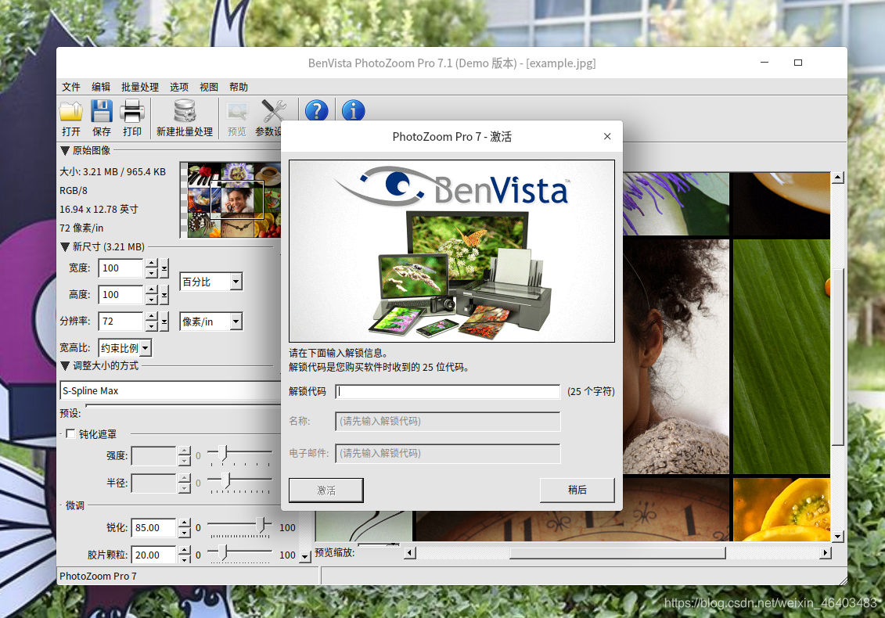Click the preview horizontal scrollbar right arrow
The height and width of the screenshot is (618, 885).
[x=826, y=553]
